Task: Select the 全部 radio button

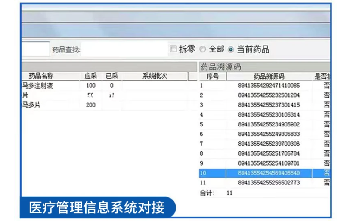Action: (203, 49)
